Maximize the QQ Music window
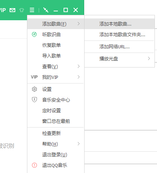157x173 pixels. [x=66, y=10]
